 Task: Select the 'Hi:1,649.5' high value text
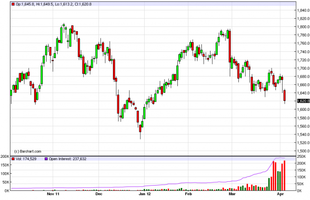pyautogui.click(x=45, y=4)
